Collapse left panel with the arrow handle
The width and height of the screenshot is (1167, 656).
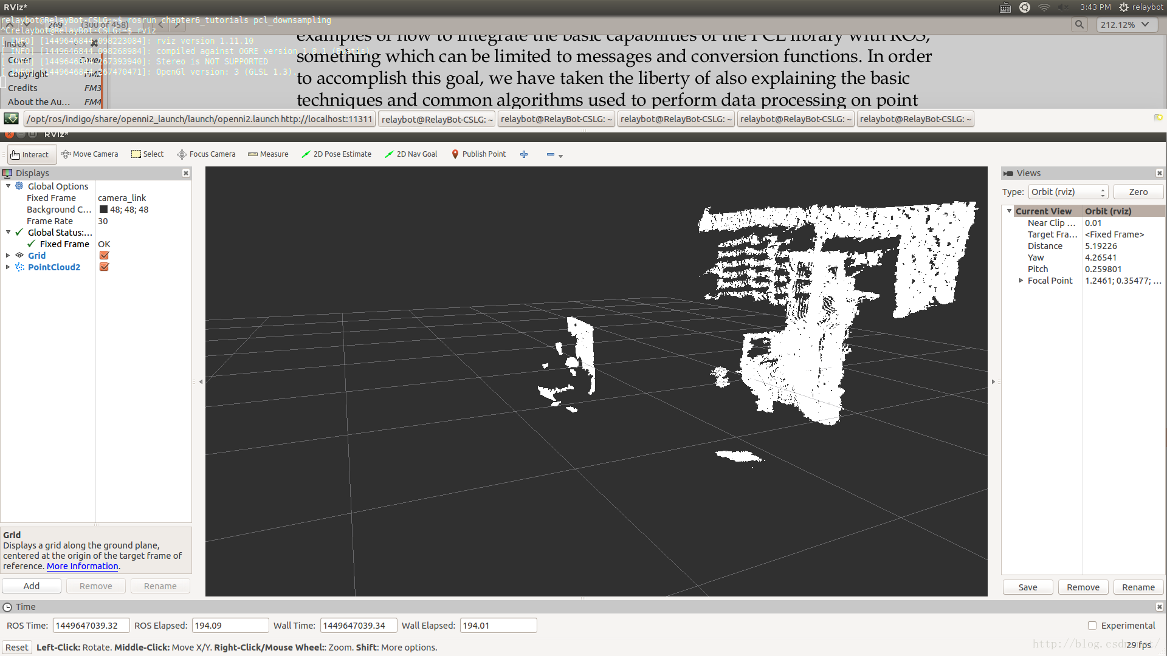[201, 381]
